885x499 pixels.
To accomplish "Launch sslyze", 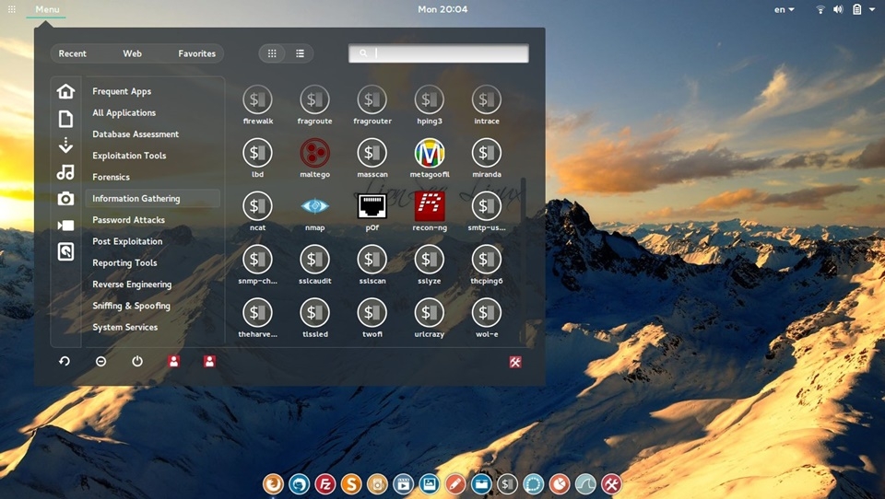I will (429, 265).
